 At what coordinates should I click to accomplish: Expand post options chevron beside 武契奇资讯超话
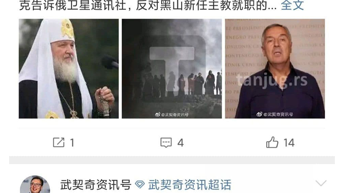[x=321, y=183]
